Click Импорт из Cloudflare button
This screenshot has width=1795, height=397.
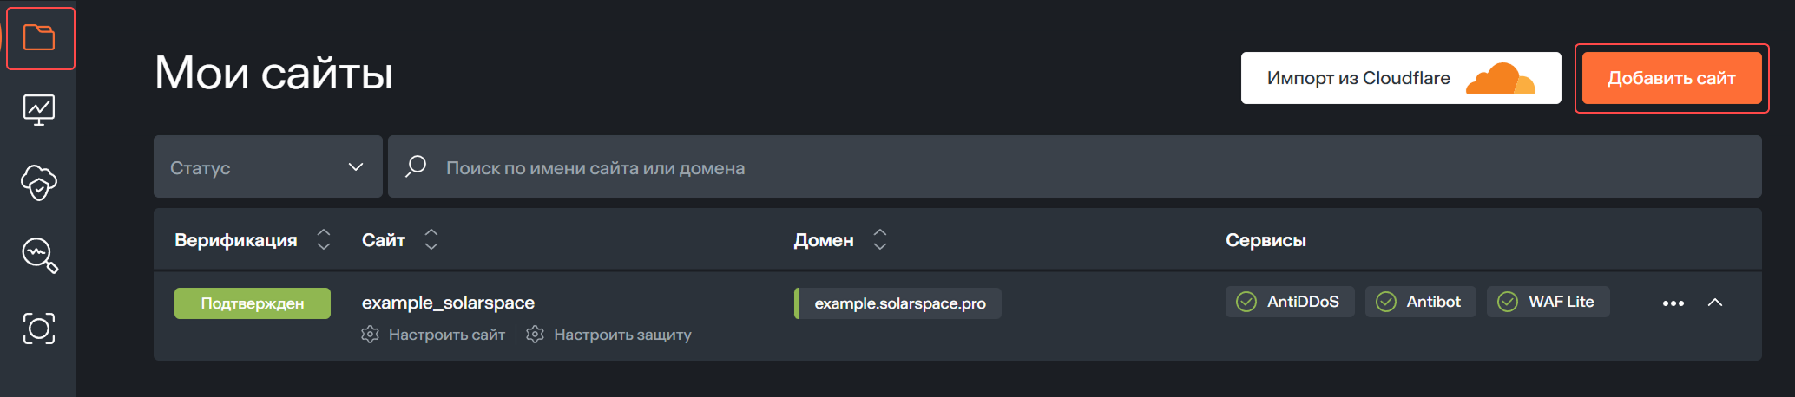tap(1400, 78)
